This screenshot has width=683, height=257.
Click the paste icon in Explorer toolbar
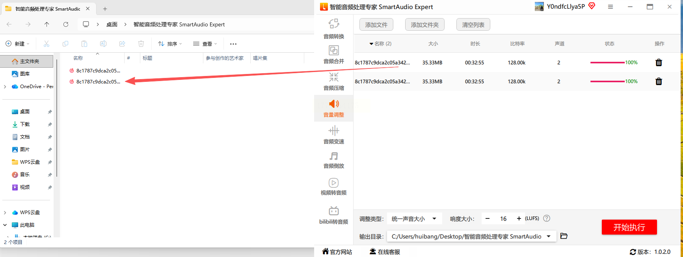[x=84, y=44]
